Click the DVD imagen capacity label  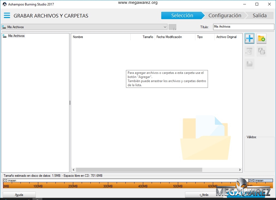tap(256, 181)
